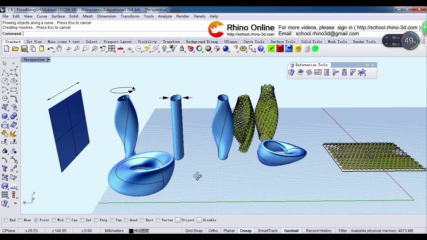Select the Rectangle tool in left sidebar

tap(14, 90)
